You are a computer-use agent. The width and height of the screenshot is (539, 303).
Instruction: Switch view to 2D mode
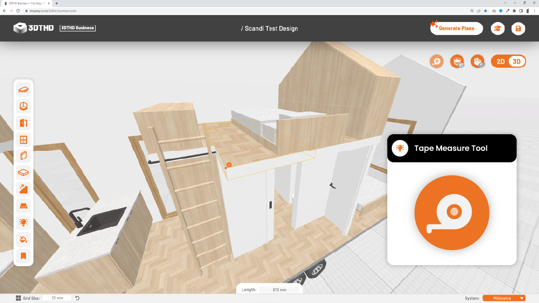500,61
